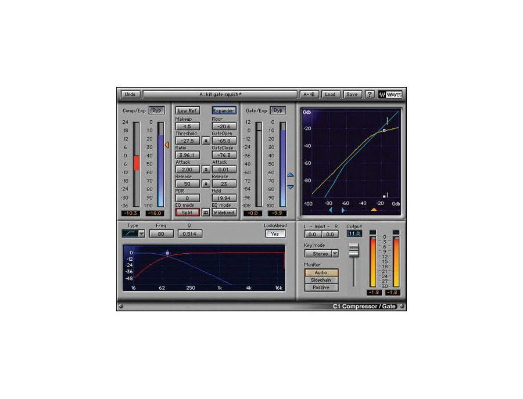This screenshot has width=523, height=399.
Task: Select the Sidechain monitor option
Action: pos(321,281)
